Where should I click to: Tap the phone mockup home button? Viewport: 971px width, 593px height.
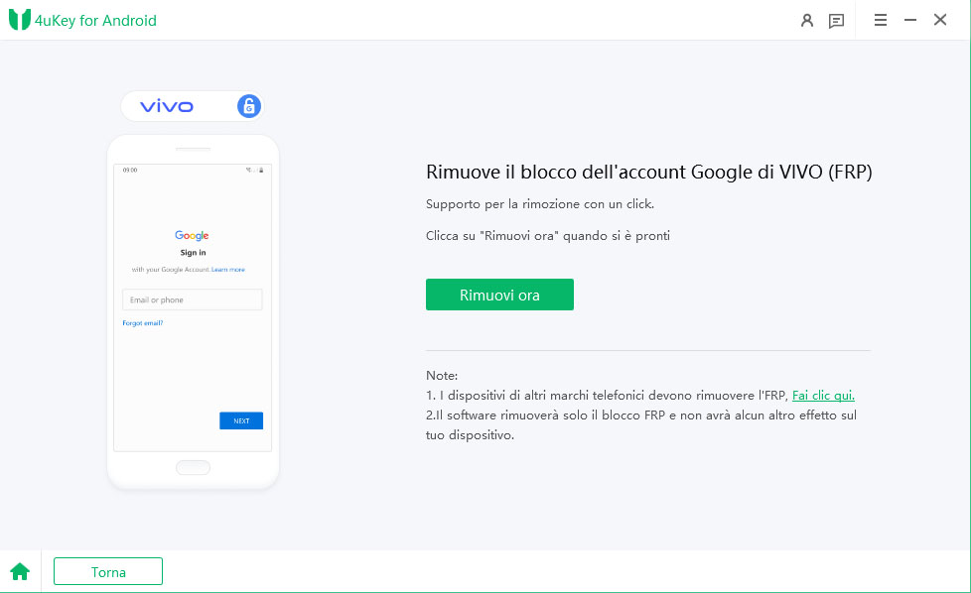click(193, 468)
